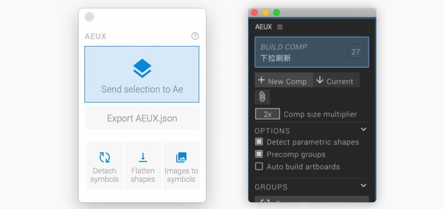Click Detach symbols icon button
This screenshot has width=444, height=209.
(x=104, y=165)
